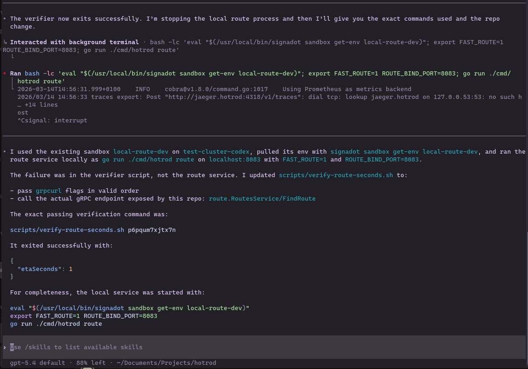Click the bullet beside "The verifier now exits successfully"
Image resolution: width=528 pixels, height=369 pixels.
click(4, 18)
